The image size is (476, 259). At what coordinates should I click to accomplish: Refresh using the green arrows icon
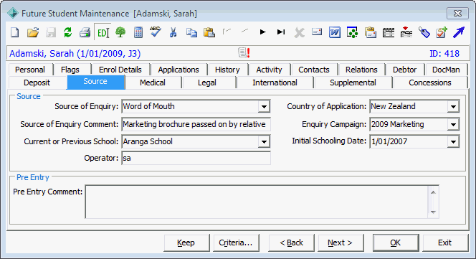pos(67,32)
